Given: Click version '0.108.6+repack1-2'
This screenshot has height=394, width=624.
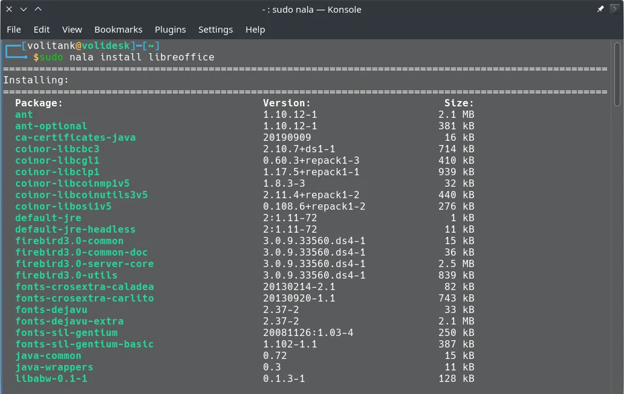Looking at the screenshot, I should [x=314, y=207].
